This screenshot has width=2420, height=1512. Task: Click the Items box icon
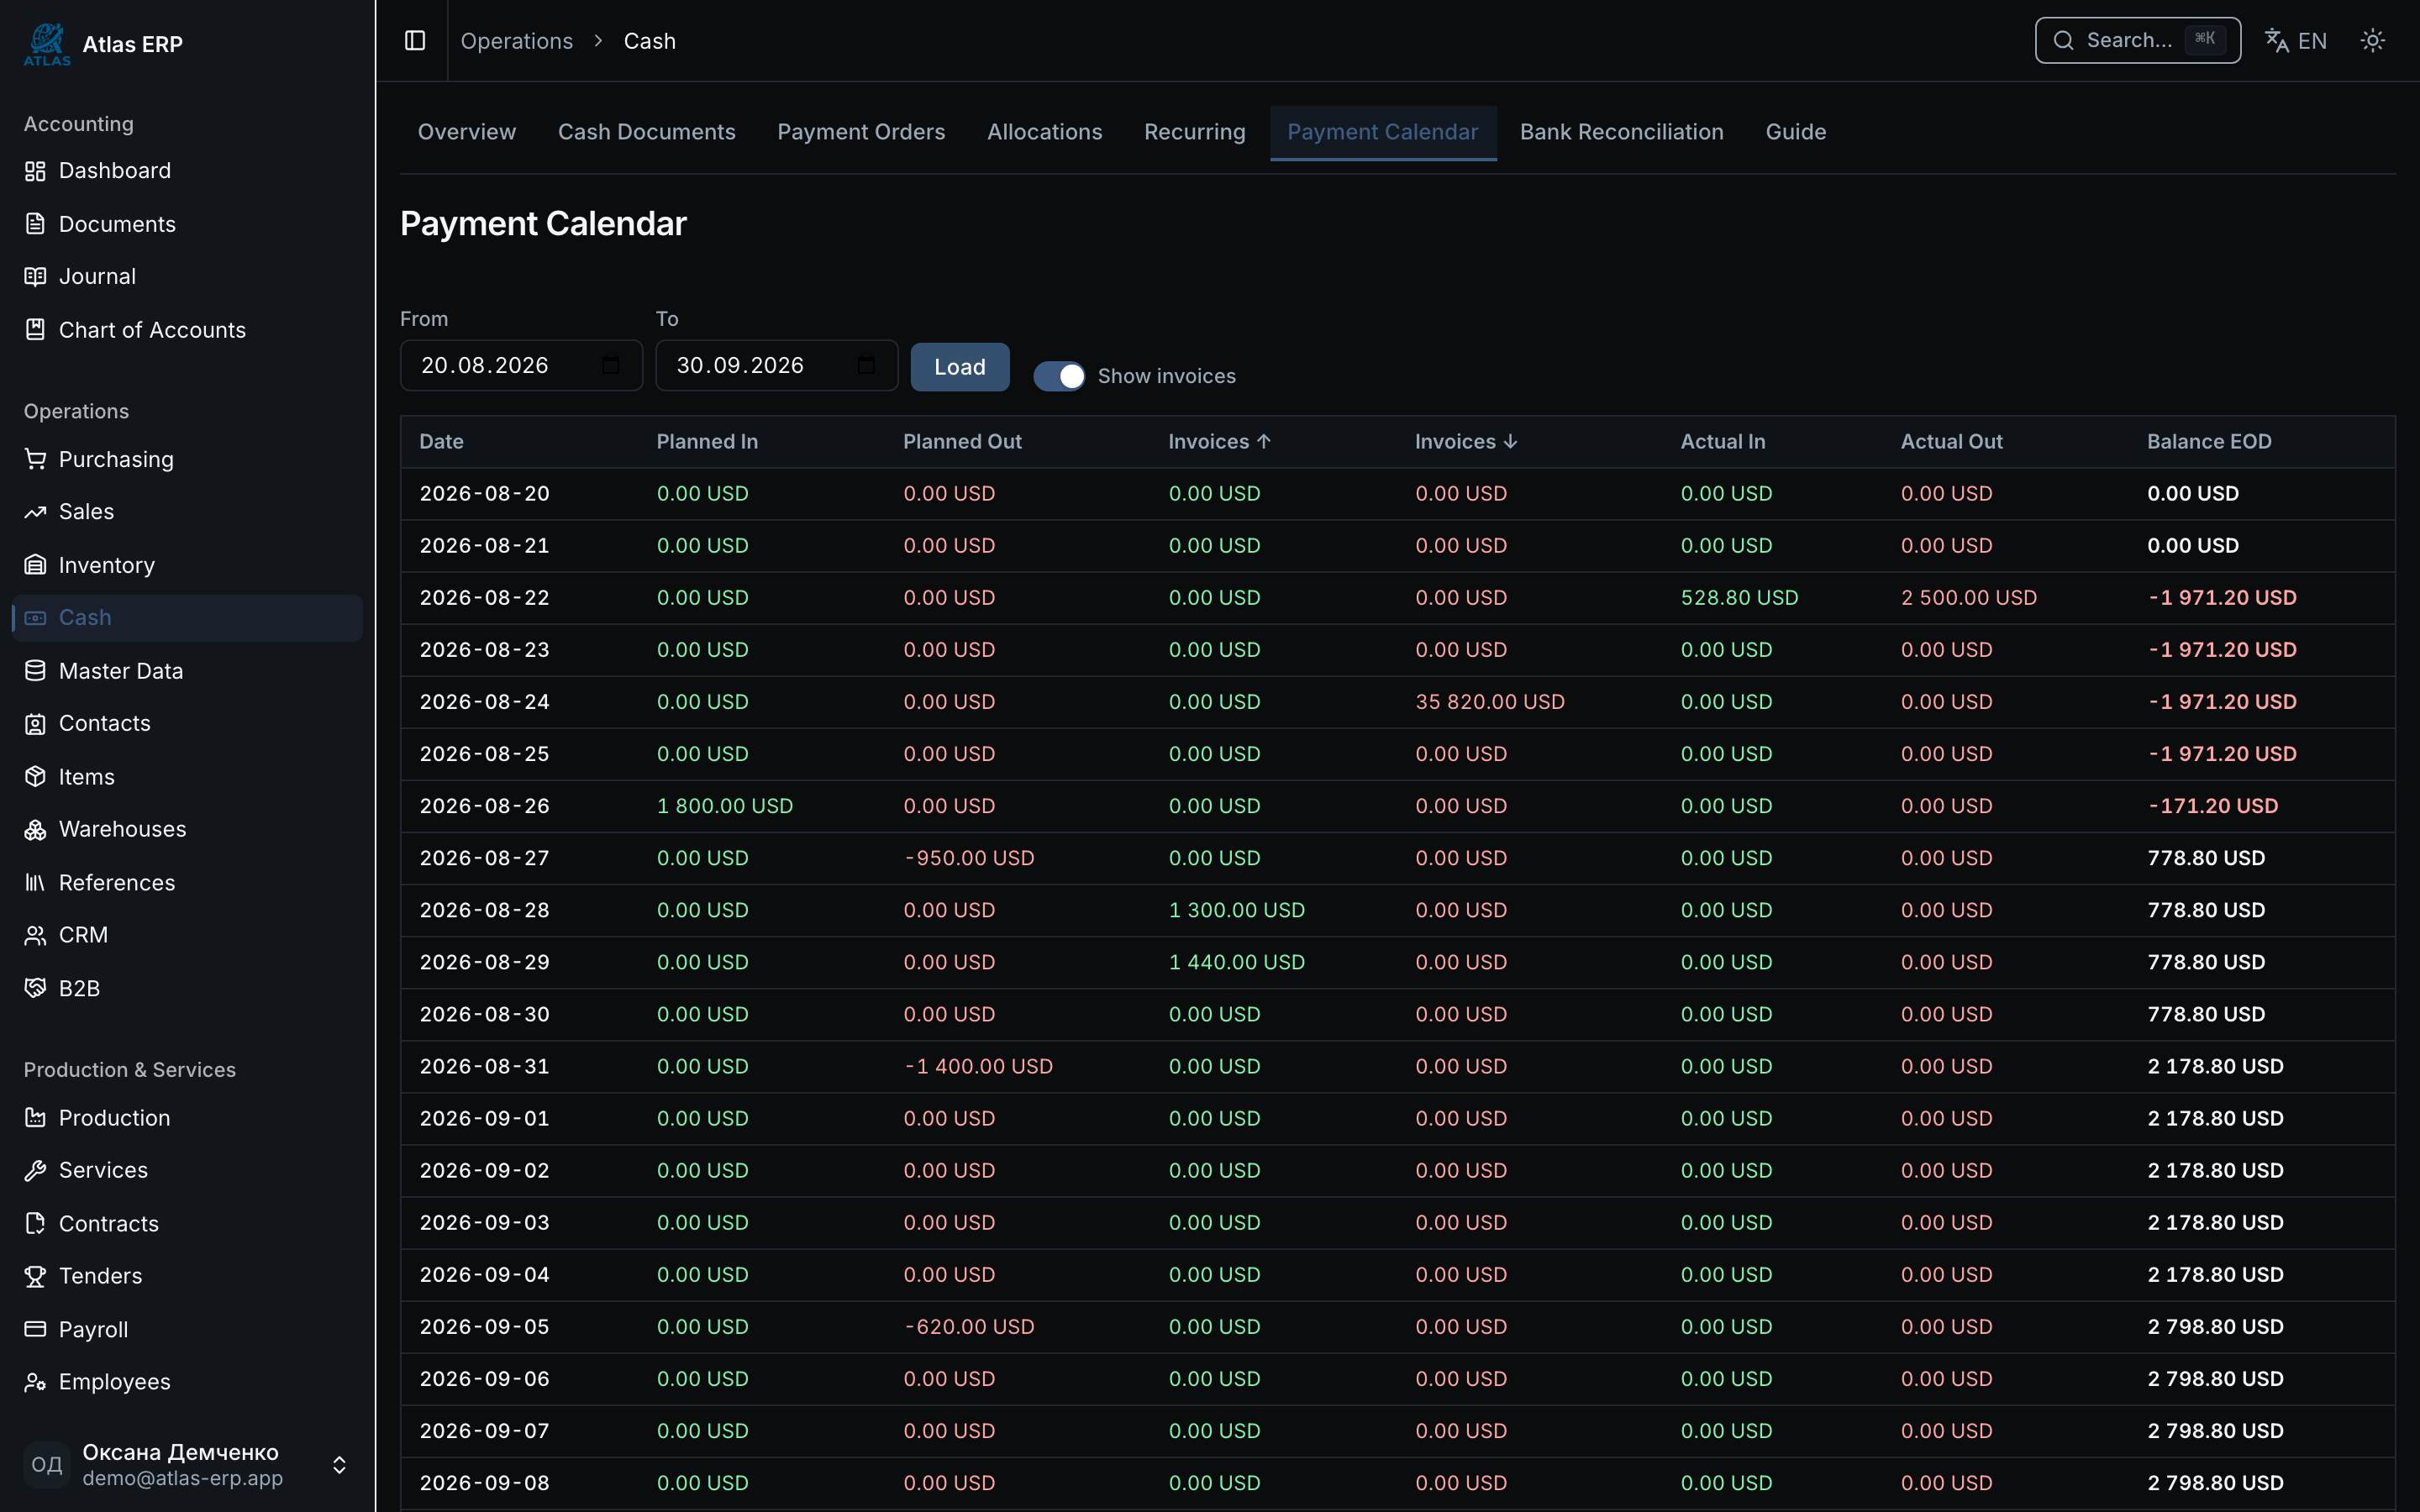point(35,776)
